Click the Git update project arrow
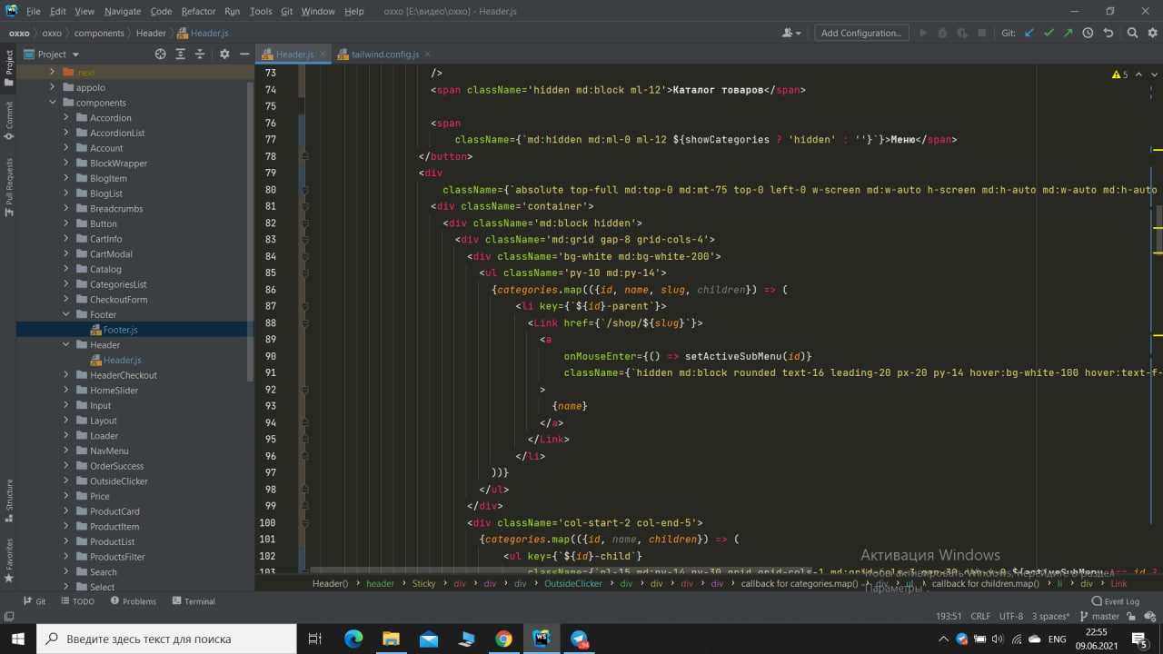This screenshot has height=654, width=1163. point(1029,33)
